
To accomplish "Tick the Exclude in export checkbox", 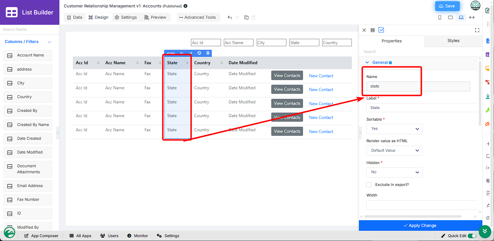I will click(x=369, y=185).
